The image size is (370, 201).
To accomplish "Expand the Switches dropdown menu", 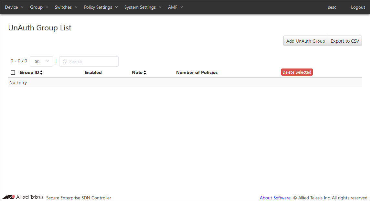I will (x=66, y=7).
